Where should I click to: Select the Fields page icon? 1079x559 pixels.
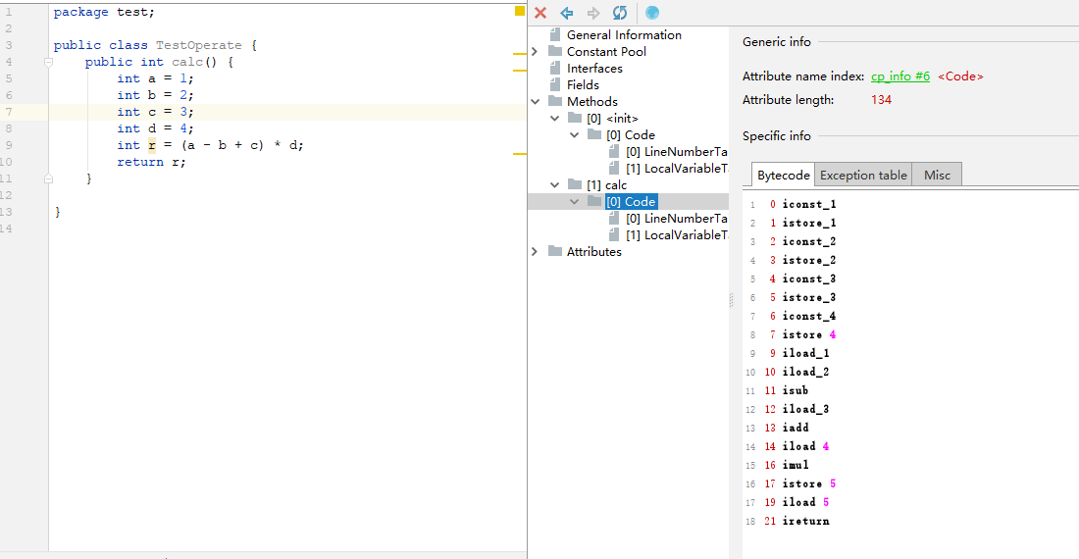pyautogui.click(x=554, y=84)
